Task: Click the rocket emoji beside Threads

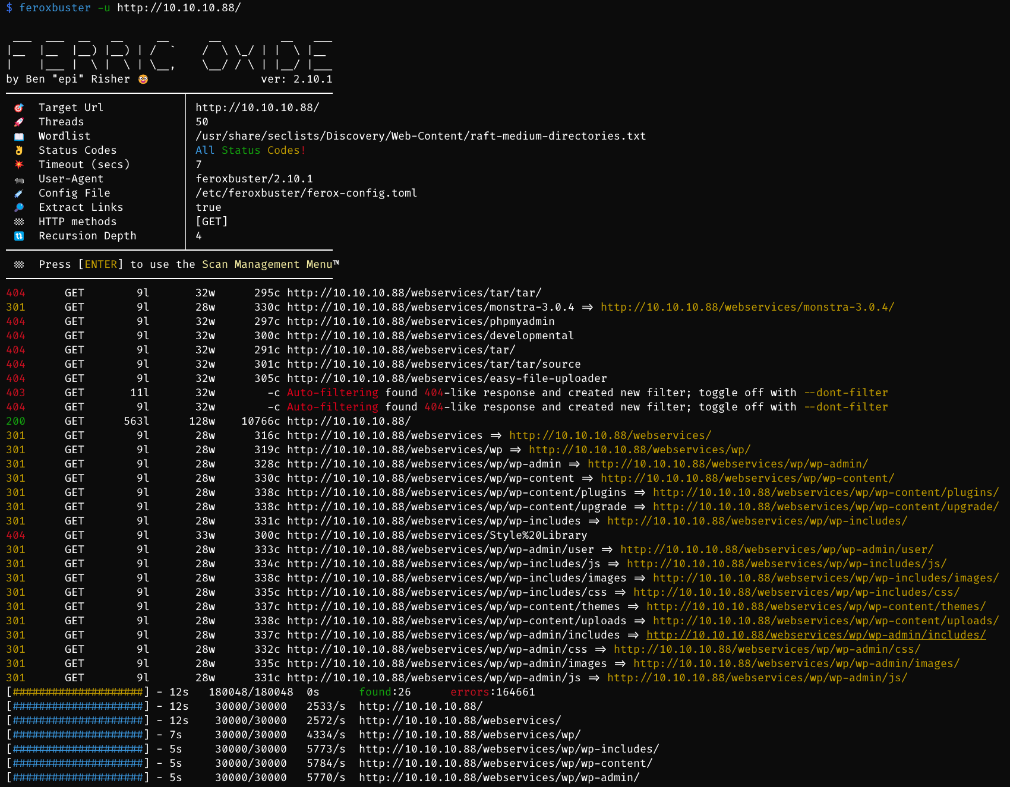Action: point(19,122)
